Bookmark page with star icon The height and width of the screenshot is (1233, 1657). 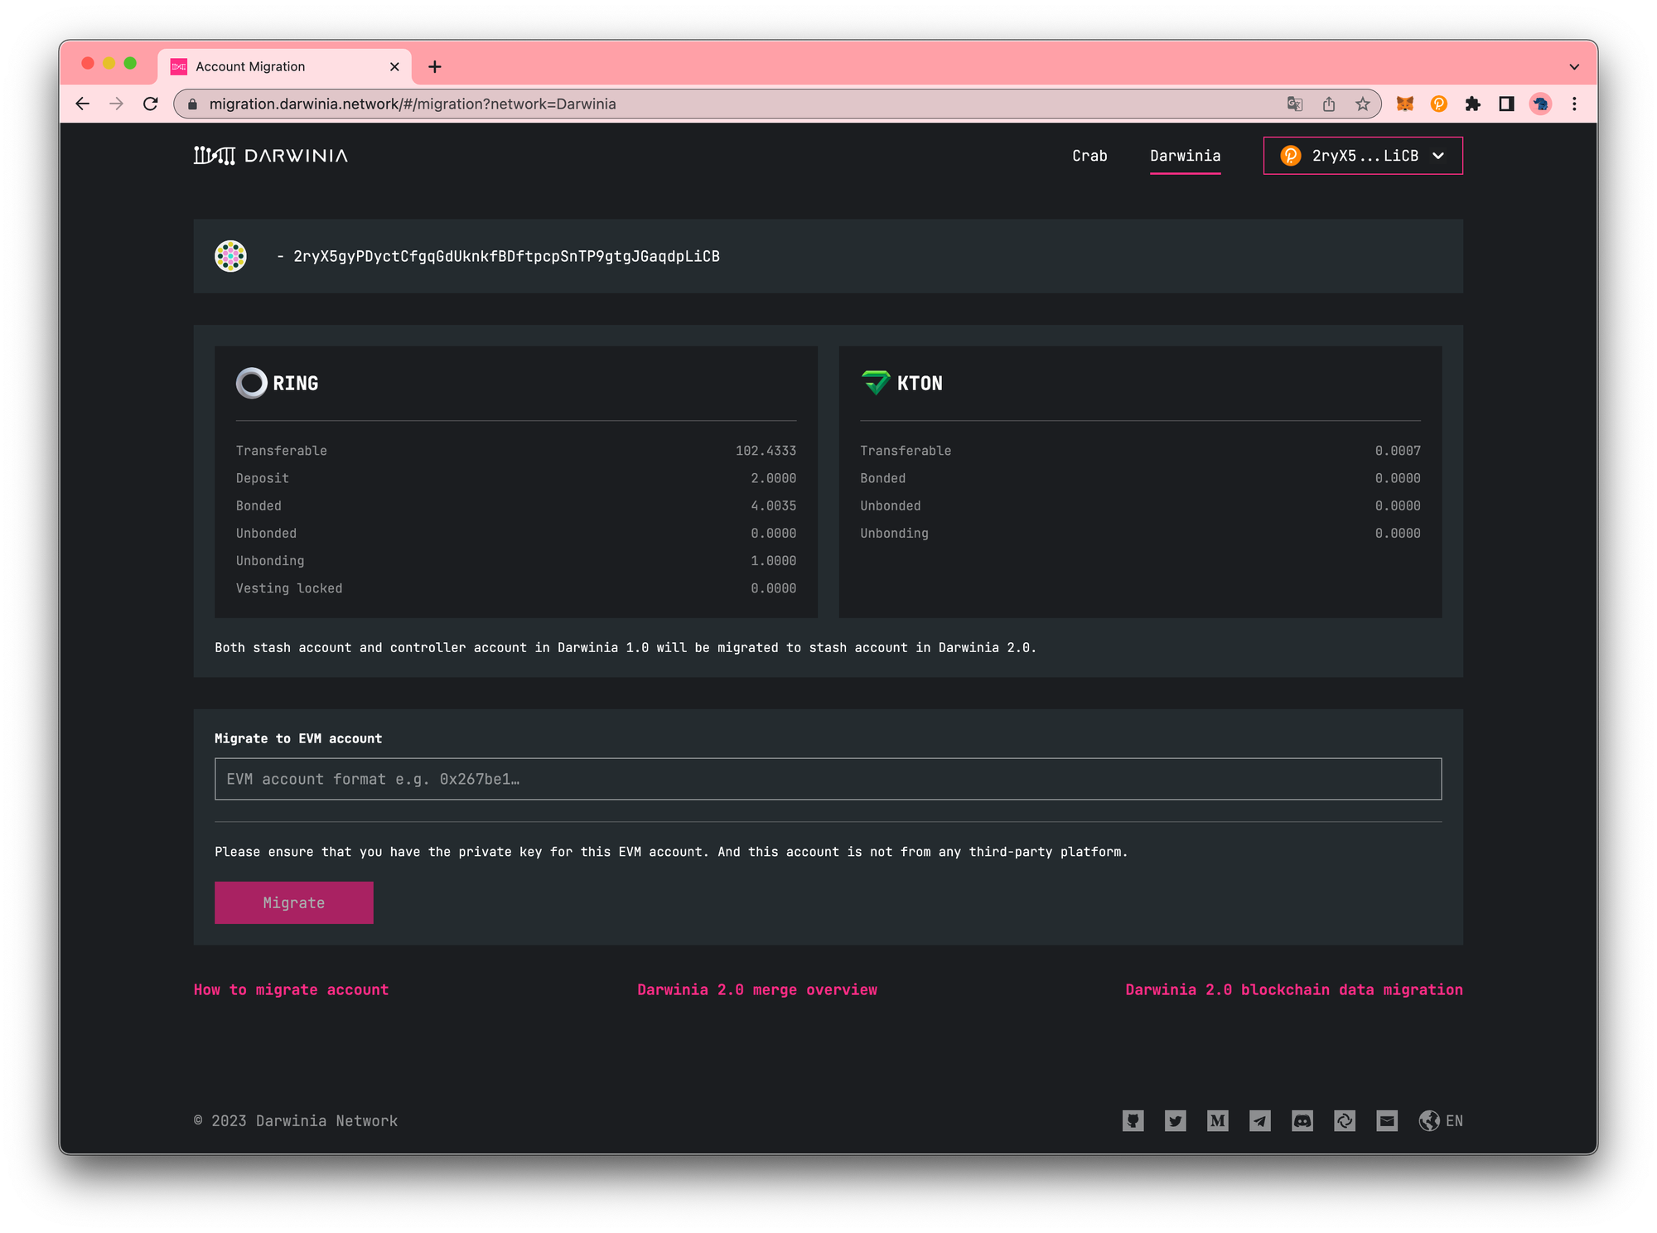pyautogui.click(x=1363, y=104)
